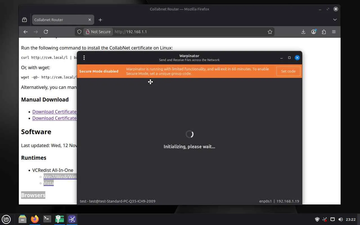Viewport: 360px width, 225px height.
Task: Click the Warpinator system tray icon
Action: point(325,219)
